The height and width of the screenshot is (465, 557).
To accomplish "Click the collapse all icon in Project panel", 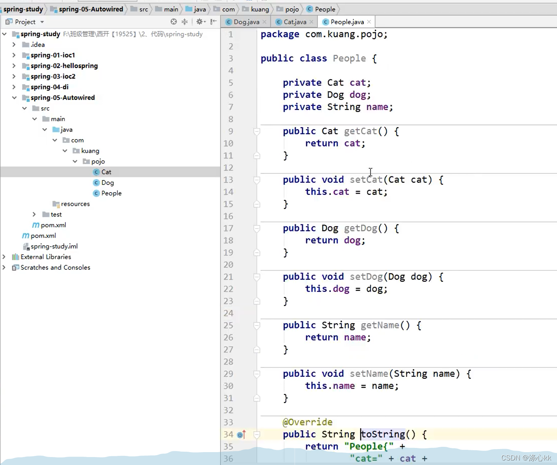I will click(x=185, y=22).
